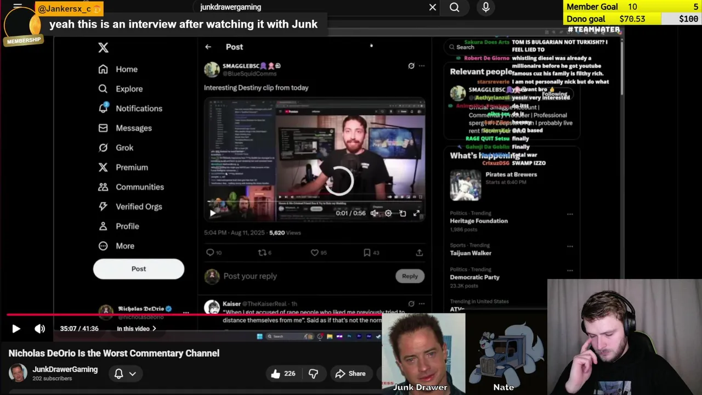Open Kaiser reply author name
The image size is (702, 395).
231,304
